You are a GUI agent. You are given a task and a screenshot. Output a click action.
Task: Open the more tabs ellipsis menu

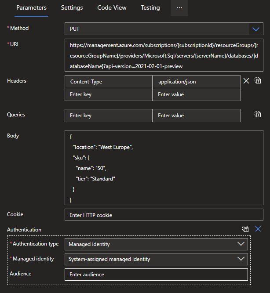point(179,8)
